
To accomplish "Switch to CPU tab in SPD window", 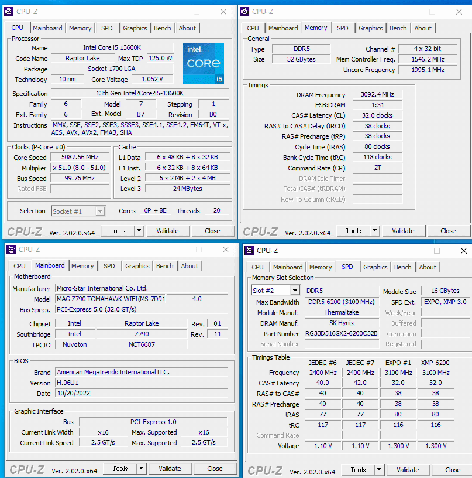I will pos(257,267).
